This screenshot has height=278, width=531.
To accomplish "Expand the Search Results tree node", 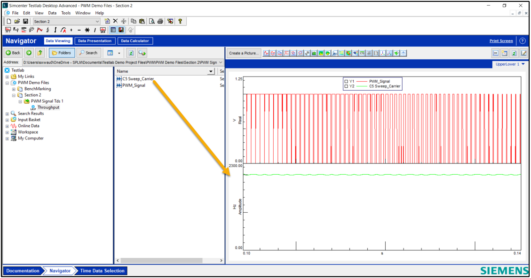I will [7, 114].
